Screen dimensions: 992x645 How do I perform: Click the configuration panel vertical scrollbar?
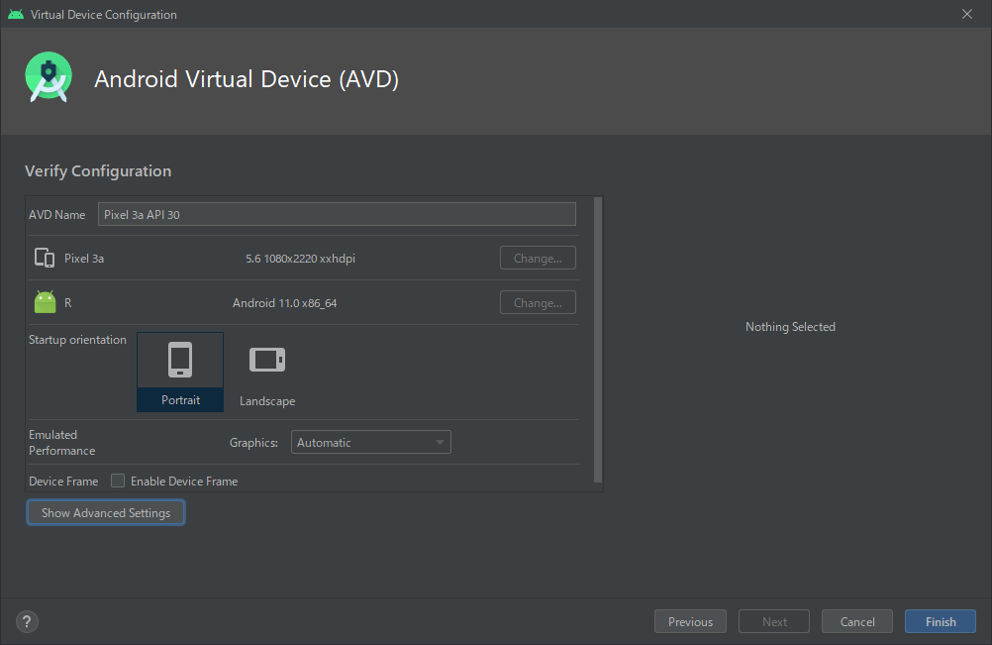tap(598, 340)
